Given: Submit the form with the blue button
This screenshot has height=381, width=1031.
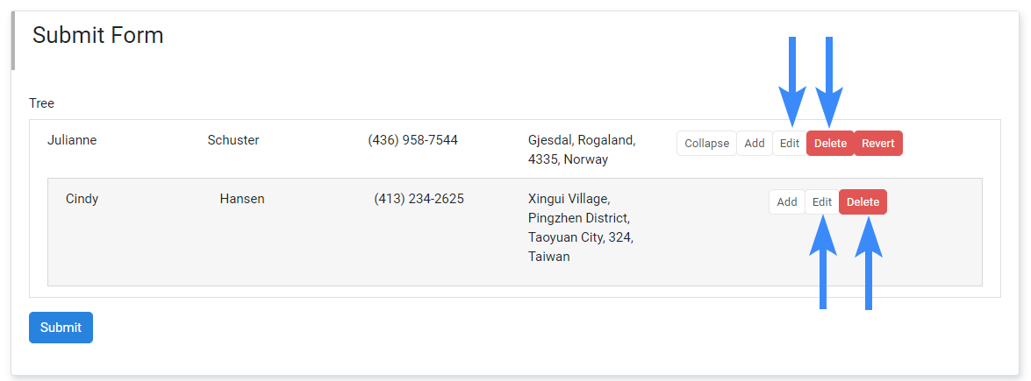Looking at the screenshot, I should [x=61, y=328].
